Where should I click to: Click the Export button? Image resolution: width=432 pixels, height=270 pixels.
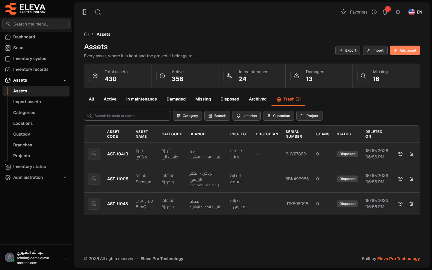pos(348,50)
